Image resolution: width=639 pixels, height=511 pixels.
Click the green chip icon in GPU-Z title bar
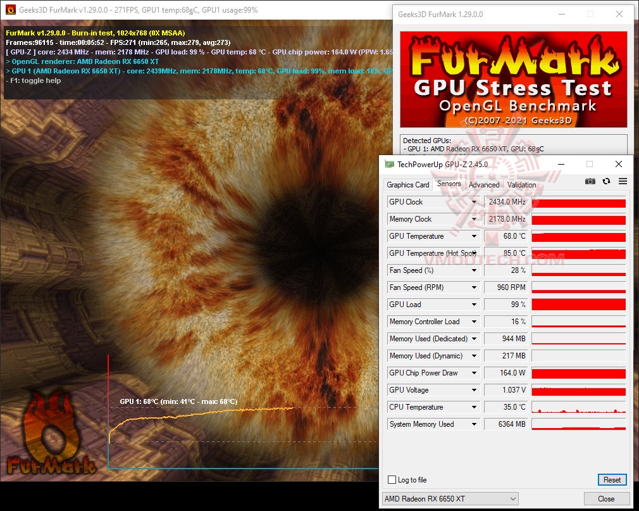point(390,163)
